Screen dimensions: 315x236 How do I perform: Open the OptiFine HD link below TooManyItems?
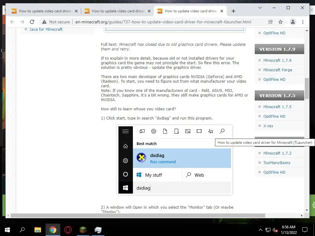click(274, 172)
